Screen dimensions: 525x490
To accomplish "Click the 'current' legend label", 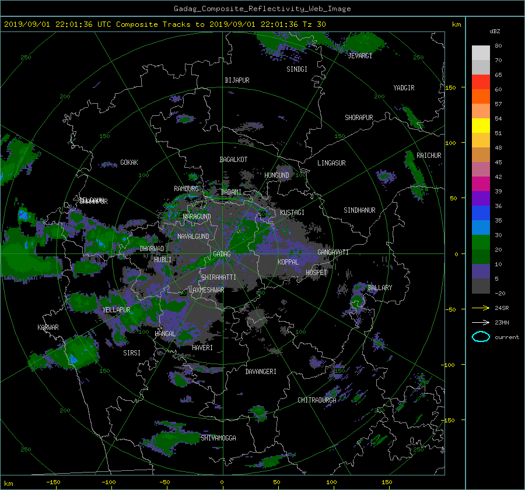I will pos(507,337).
